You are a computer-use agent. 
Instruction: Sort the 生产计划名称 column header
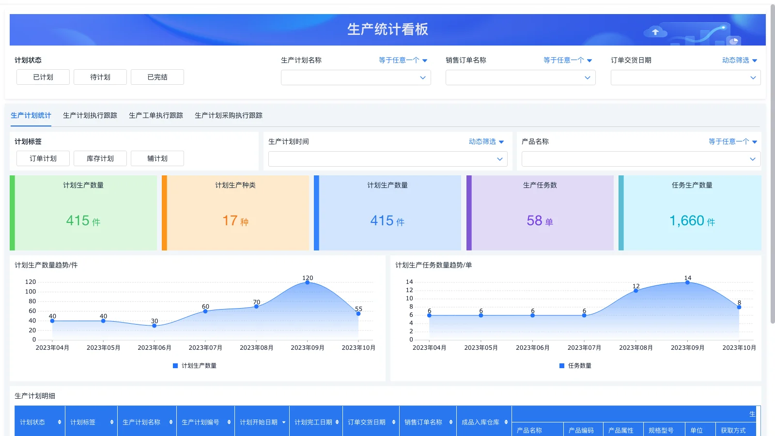170,421
